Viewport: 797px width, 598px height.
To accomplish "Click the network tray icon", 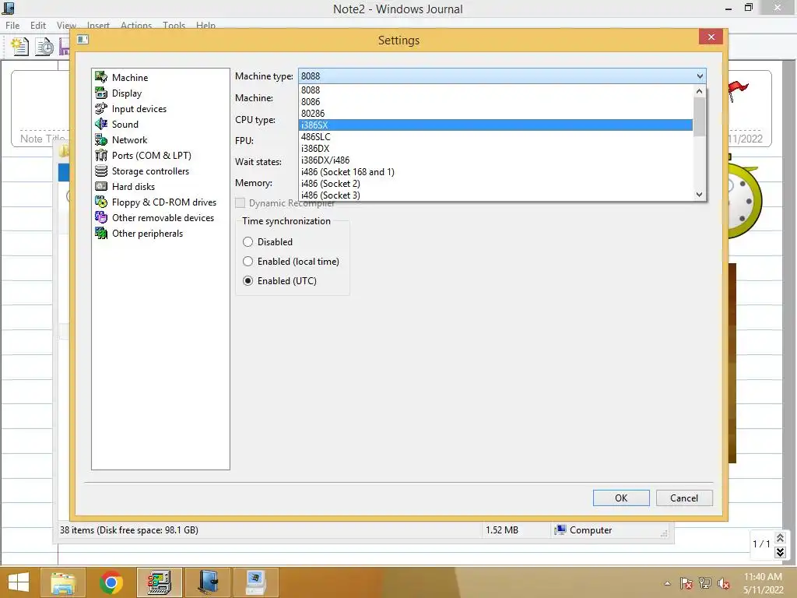I will tap(705, 583).
